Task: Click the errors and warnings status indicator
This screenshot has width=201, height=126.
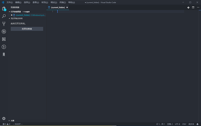Action: click(6, 124)
